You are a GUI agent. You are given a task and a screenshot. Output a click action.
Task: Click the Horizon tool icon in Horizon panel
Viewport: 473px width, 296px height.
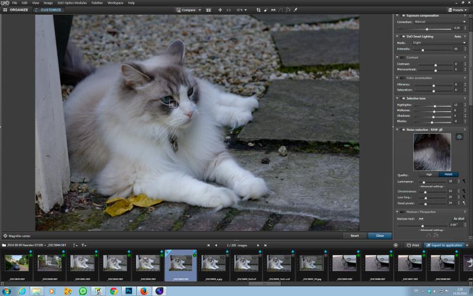tap(421, 218)
